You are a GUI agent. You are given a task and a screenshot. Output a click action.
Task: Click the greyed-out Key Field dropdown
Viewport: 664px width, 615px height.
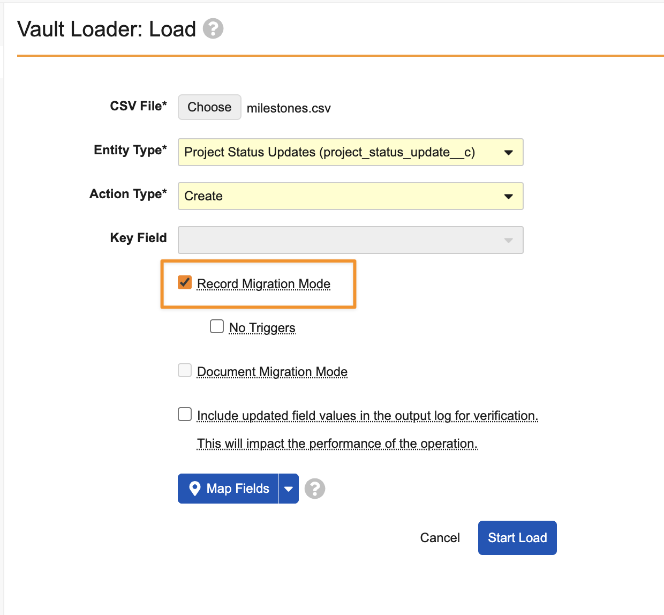pyautogui.click(x=350, y=240)
